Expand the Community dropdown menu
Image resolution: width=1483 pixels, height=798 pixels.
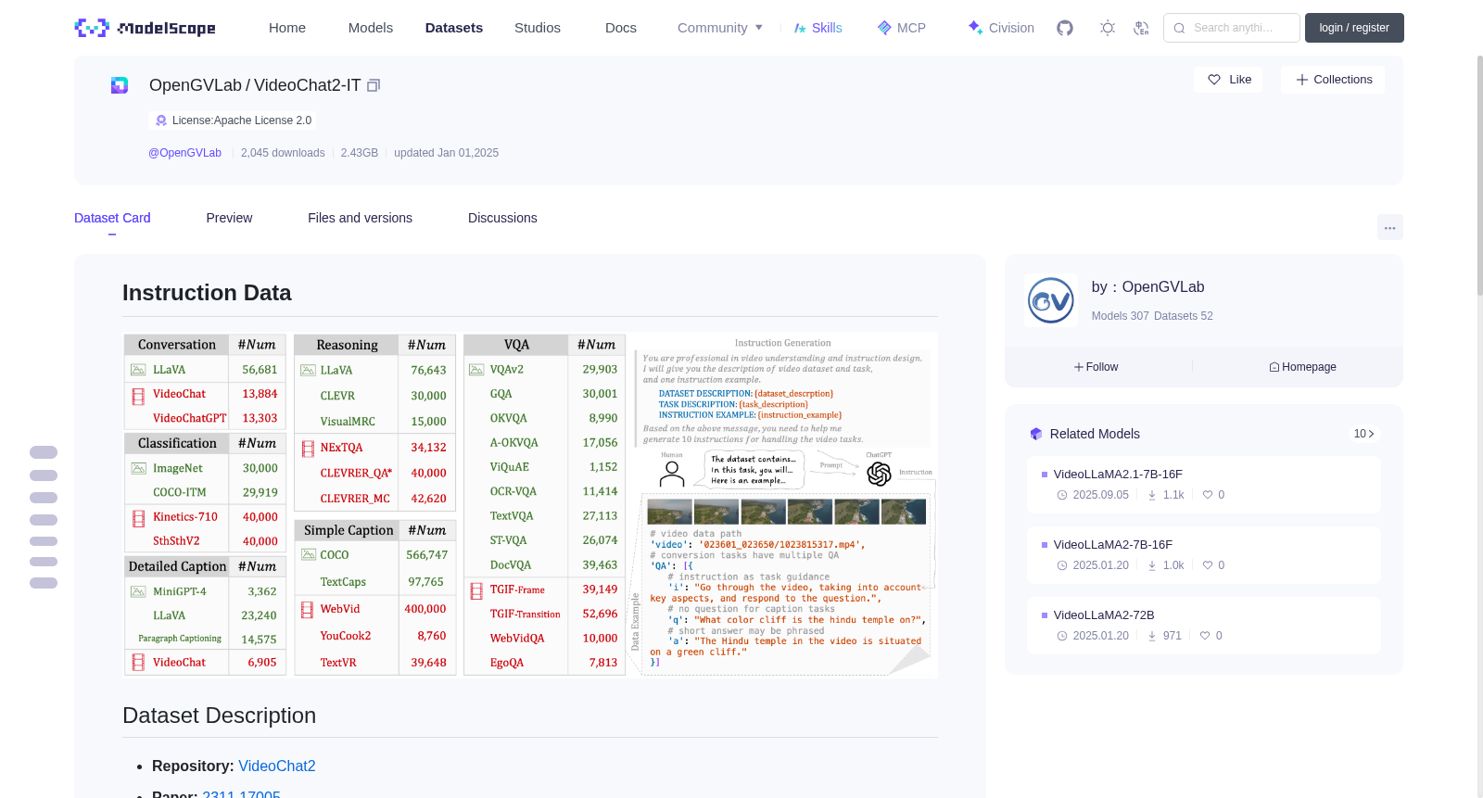pos(720,28)
